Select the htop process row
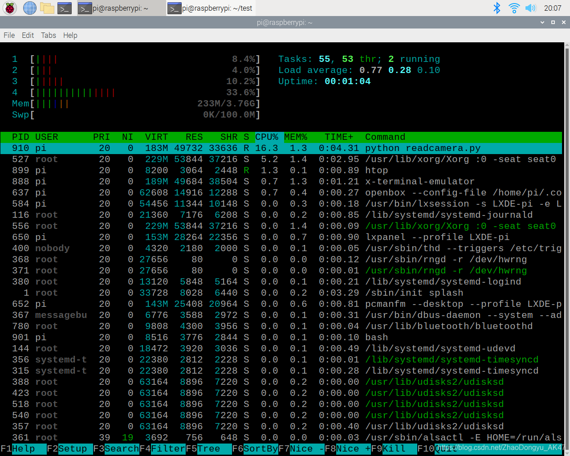The width and height of the screenshot is (570, 456). point(281,171)
